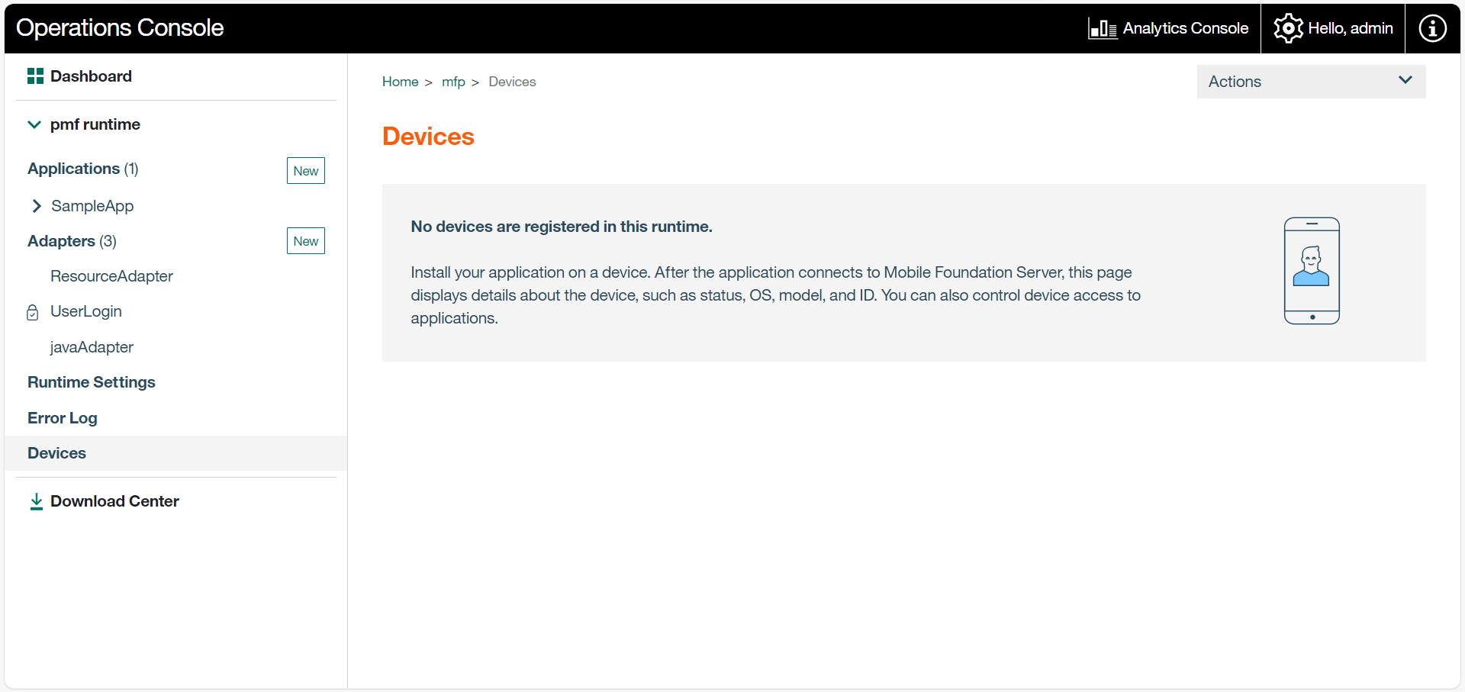The width and height of the screenshot is (1465, 692).
Task: Select Devices in the sidebar
Action: [56, 452]
